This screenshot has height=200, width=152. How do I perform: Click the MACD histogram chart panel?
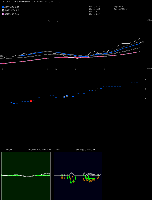click(26, 176)
